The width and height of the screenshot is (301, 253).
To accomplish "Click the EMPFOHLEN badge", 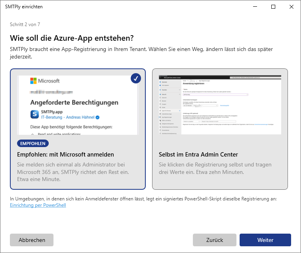I will click(x=33, y=143).
